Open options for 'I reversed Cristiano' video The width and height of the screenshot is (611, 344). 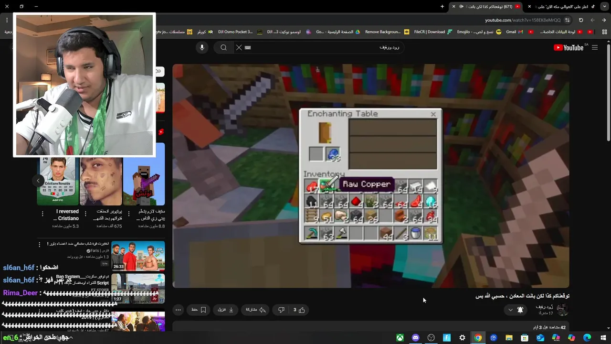[42, 214]
